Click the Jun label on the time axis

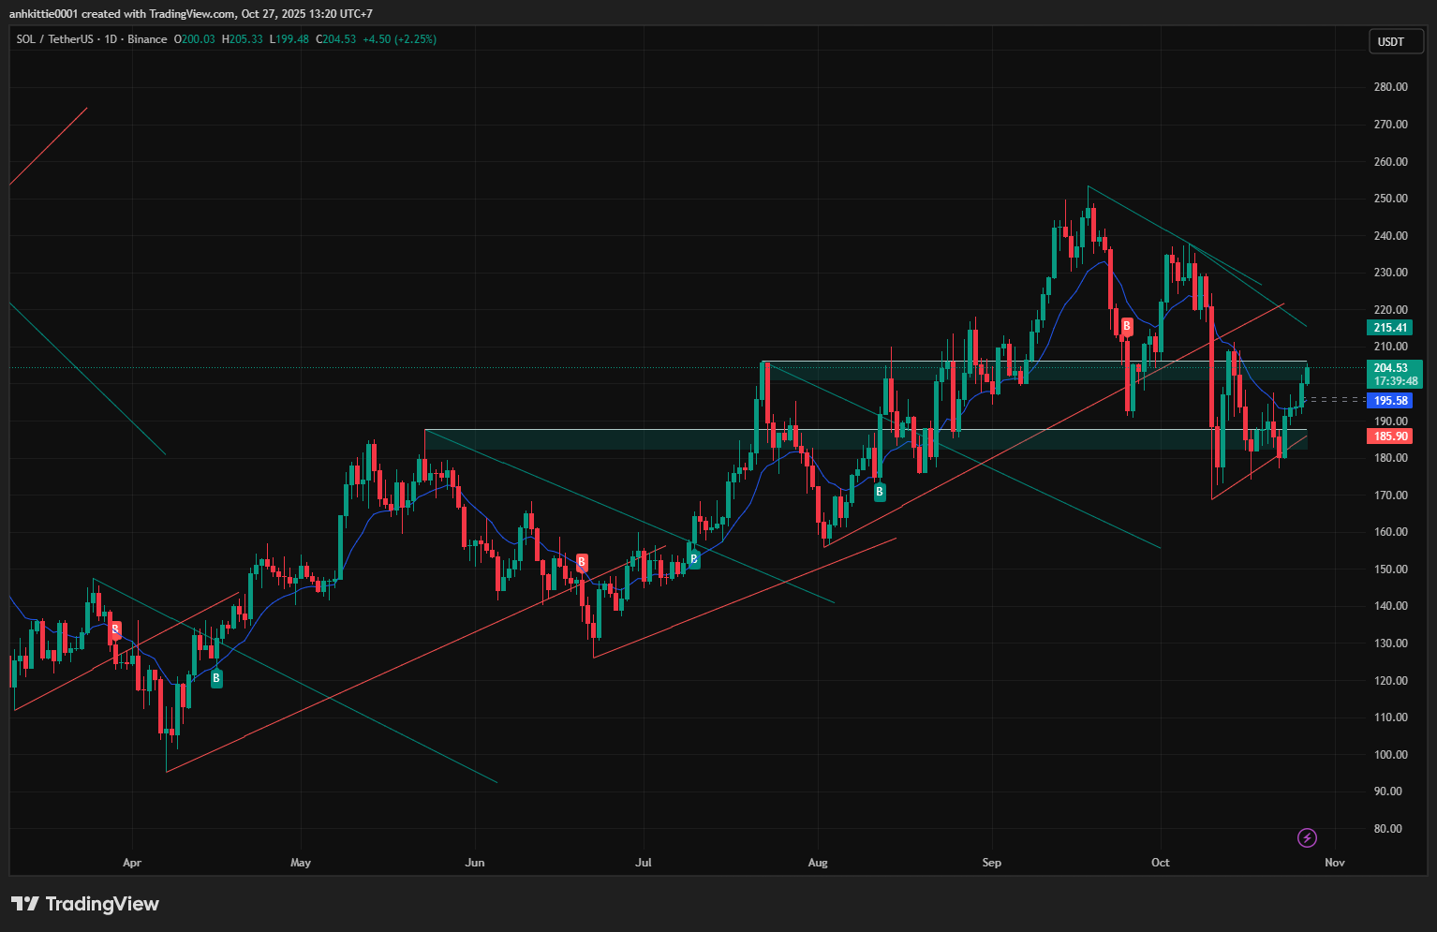coord(475,863)
